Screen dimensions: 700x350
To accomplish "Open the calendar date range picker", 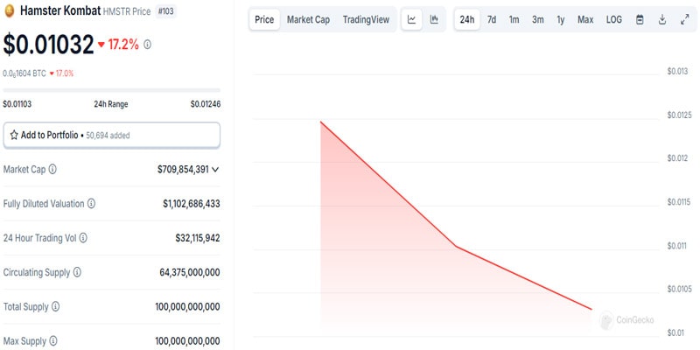I will (640, 19).
